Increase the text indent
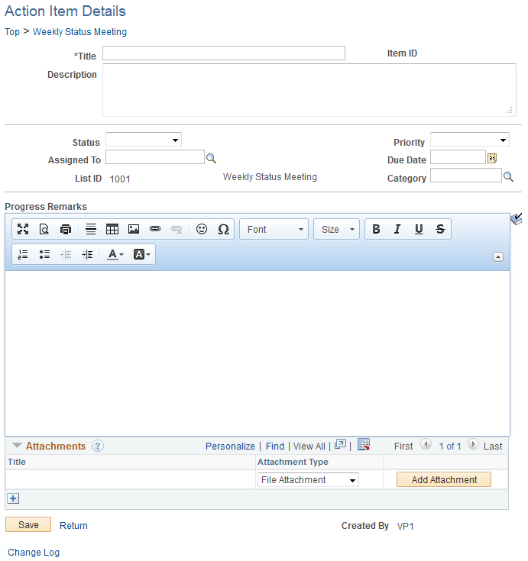Viewport: 528px width, 561px height. coord(87,254)
